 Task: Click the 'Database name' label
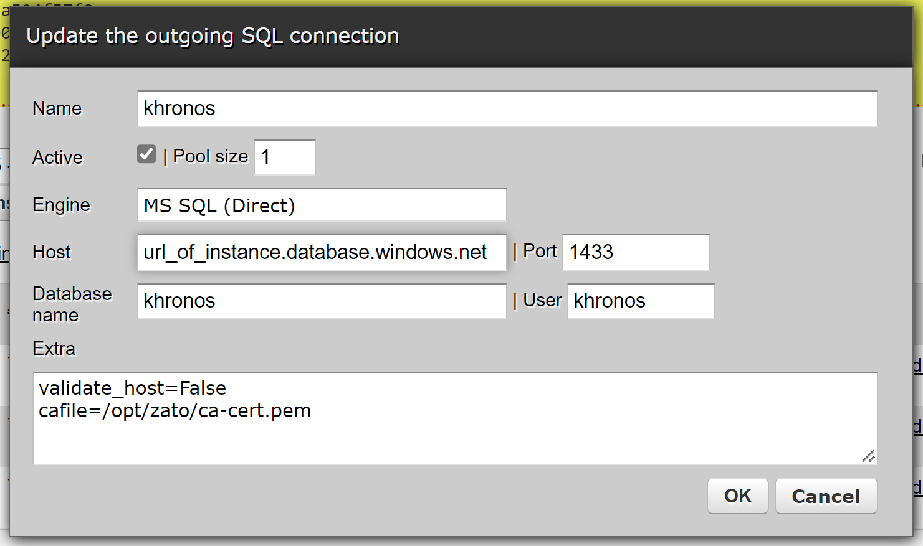click(72, 304)
